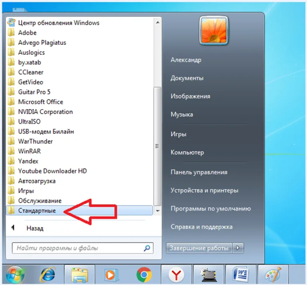Expand the Advego Plagiatus folder
The width and height of the screenshot is (307, 285).
point(42,42)
